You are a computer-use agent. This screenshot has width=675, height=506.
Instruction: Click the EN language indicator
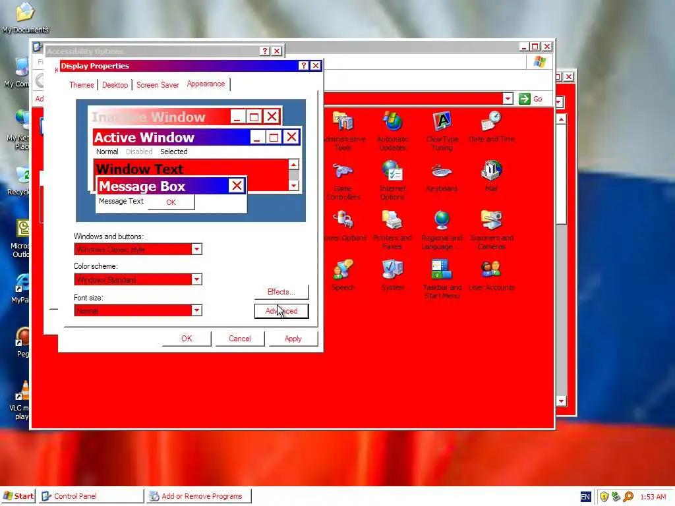[585, 497]
